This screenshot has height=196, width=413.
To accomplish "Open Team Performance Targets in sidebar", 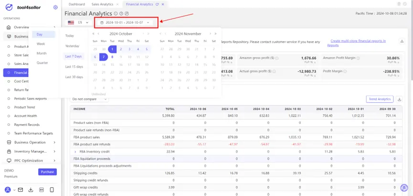I will point(33,134).
